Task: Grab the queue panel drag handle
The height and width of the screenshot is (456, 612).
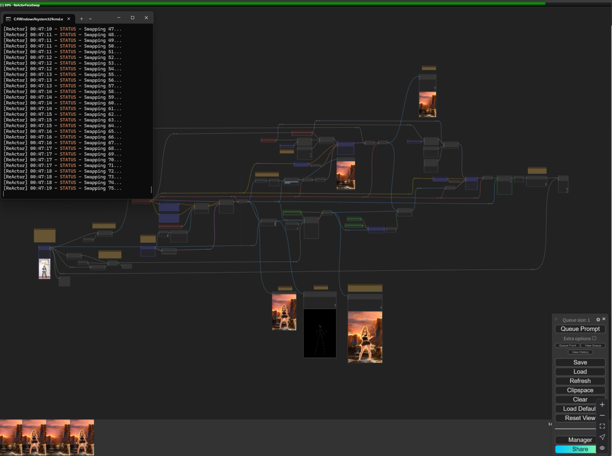Action: point(556,319)
